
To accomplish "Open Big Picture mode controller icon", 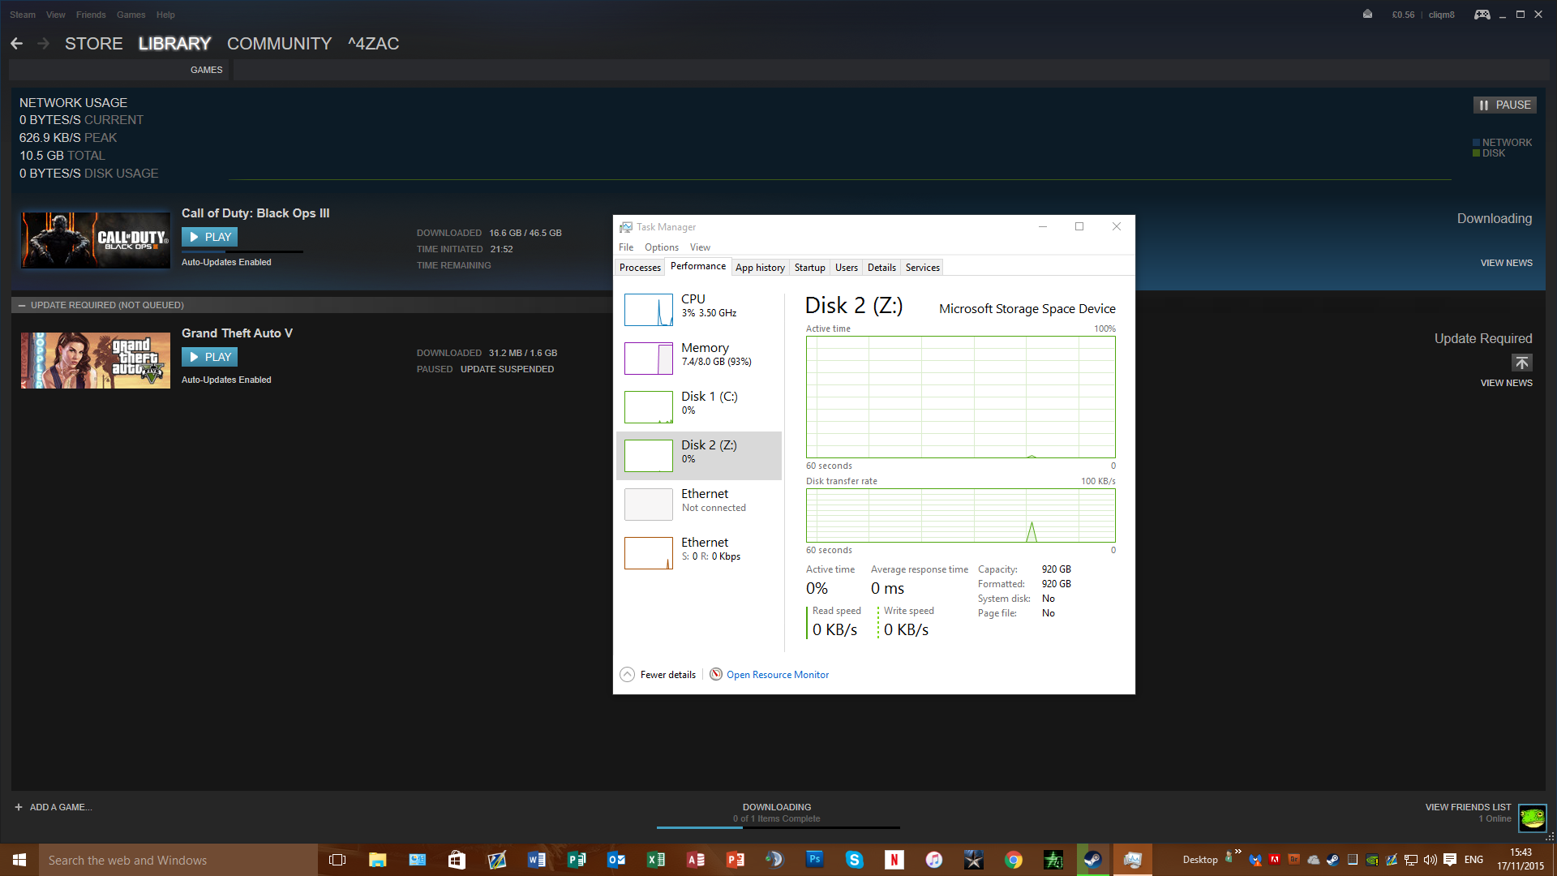I will pyautogui.click(x=1482, y=15).
